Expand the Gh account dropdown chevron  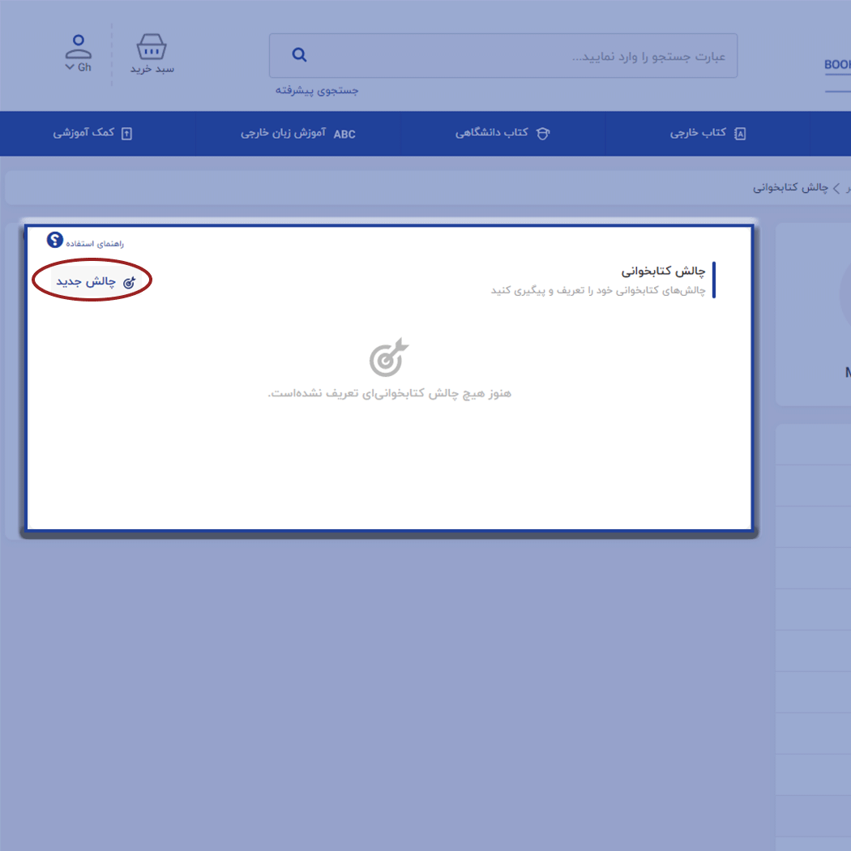[x=70, y=67]
